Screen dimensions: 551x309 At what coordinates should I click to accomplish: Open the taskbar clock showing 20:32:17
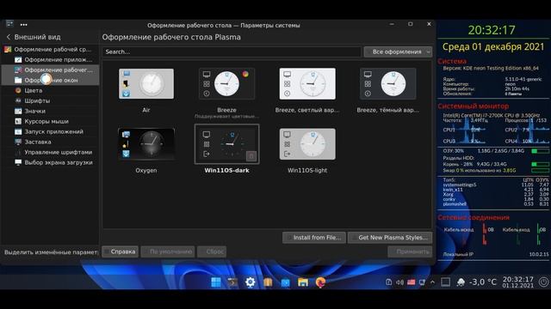(x=518, y=282)
